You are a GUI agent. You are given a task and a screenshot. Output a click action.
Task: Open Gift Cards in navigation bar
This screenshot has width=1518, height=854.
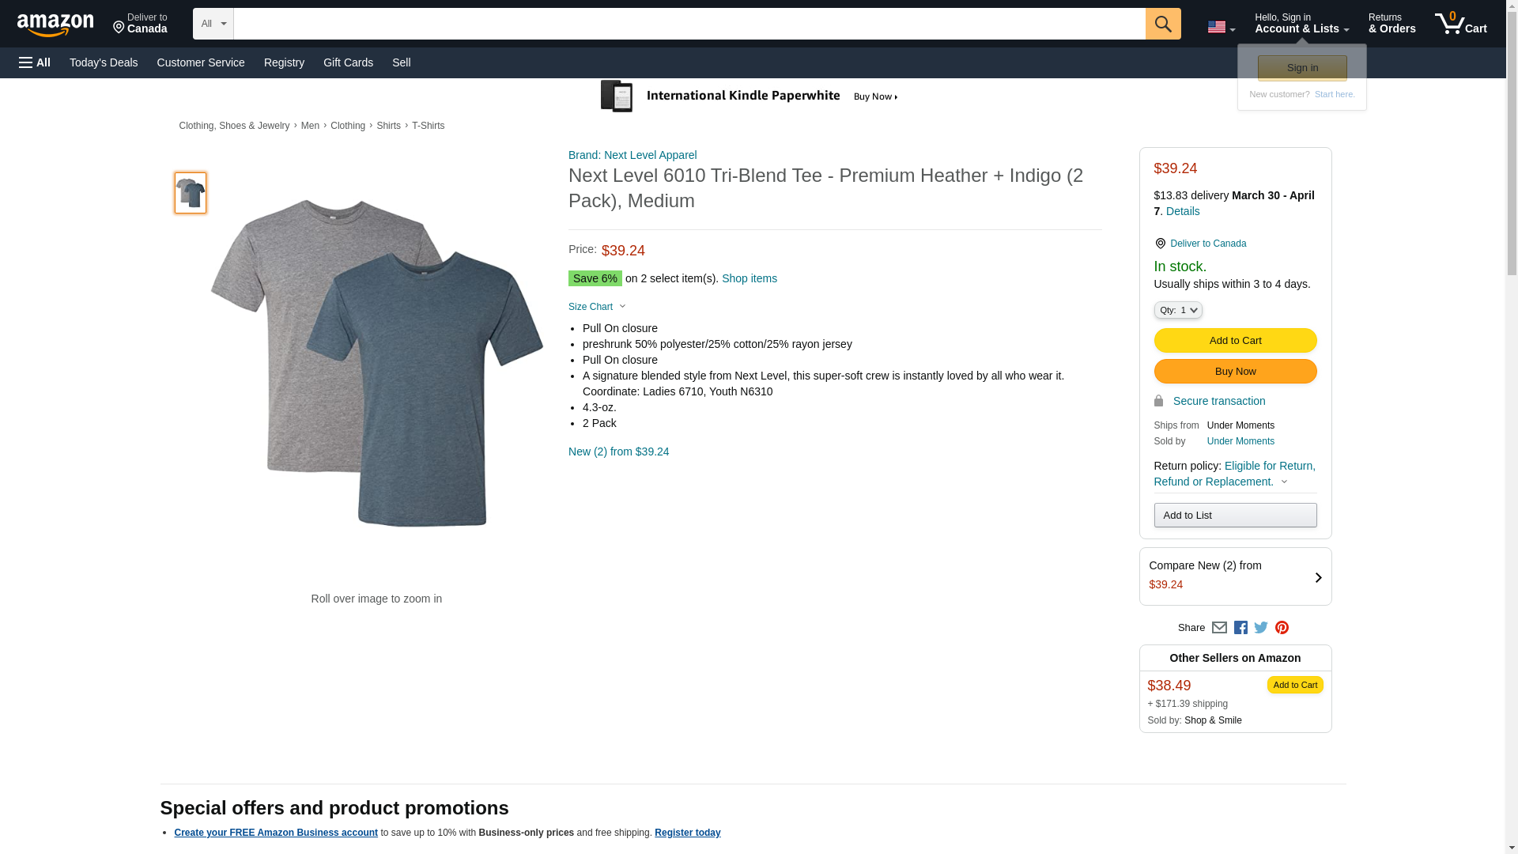[348, 62]
